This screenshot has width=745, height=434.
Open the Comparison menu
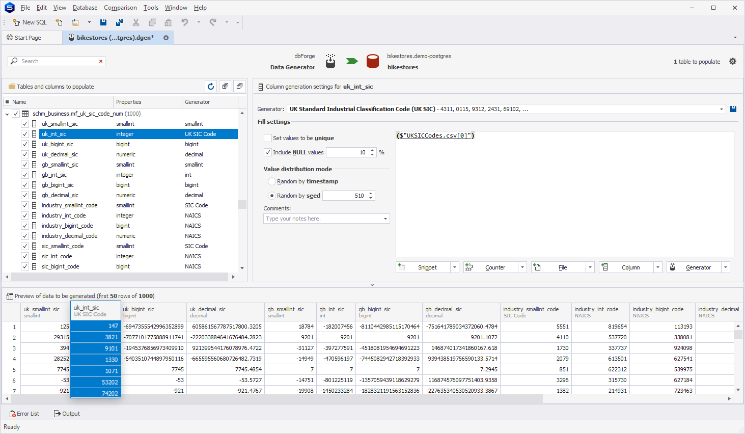pyautogui.click(x=120, y=8)
